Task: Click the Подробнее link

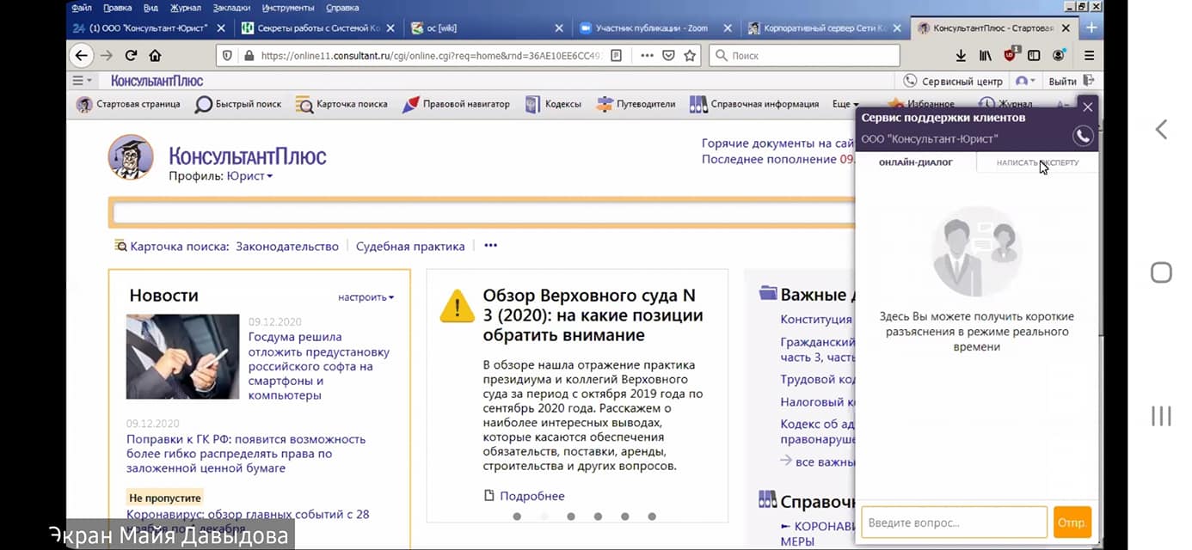Action: click(532, 496)
